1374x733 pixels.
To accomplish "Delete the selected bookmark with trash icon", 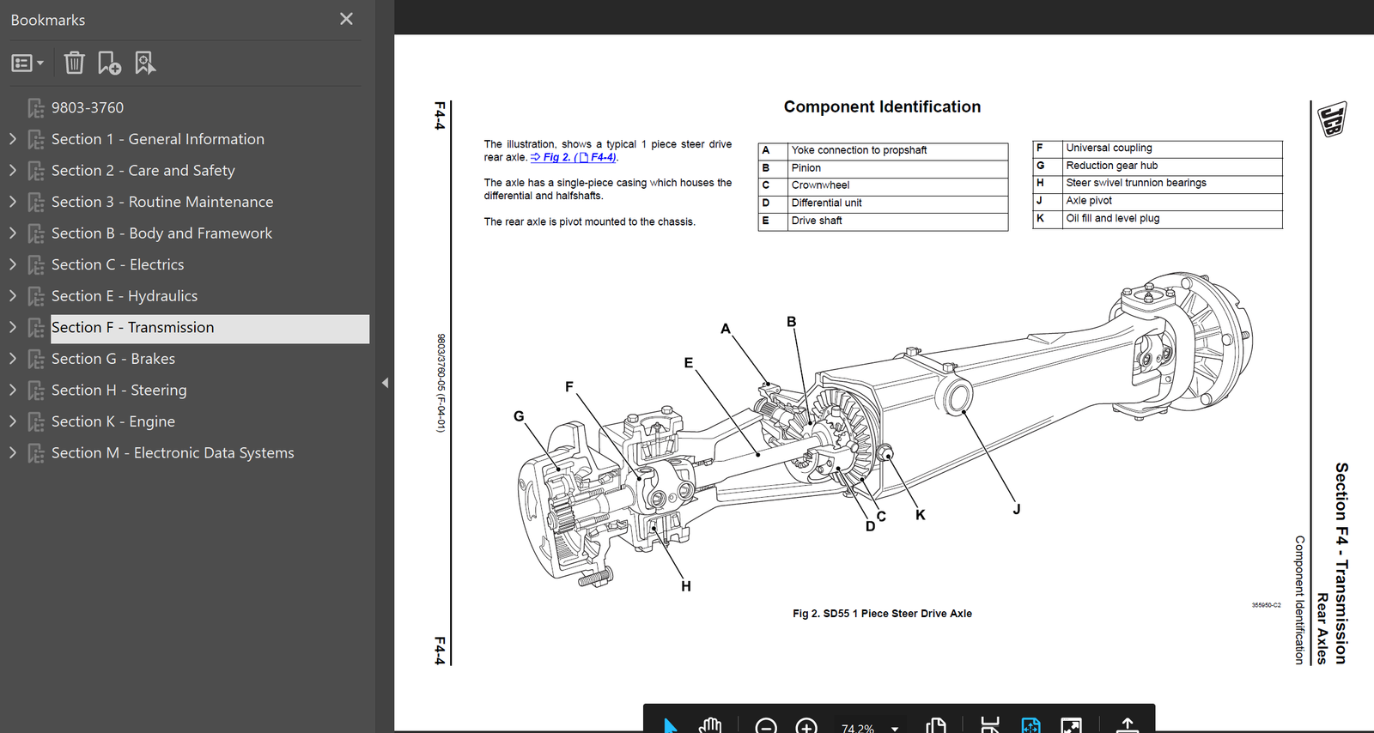I will point(75,63).
